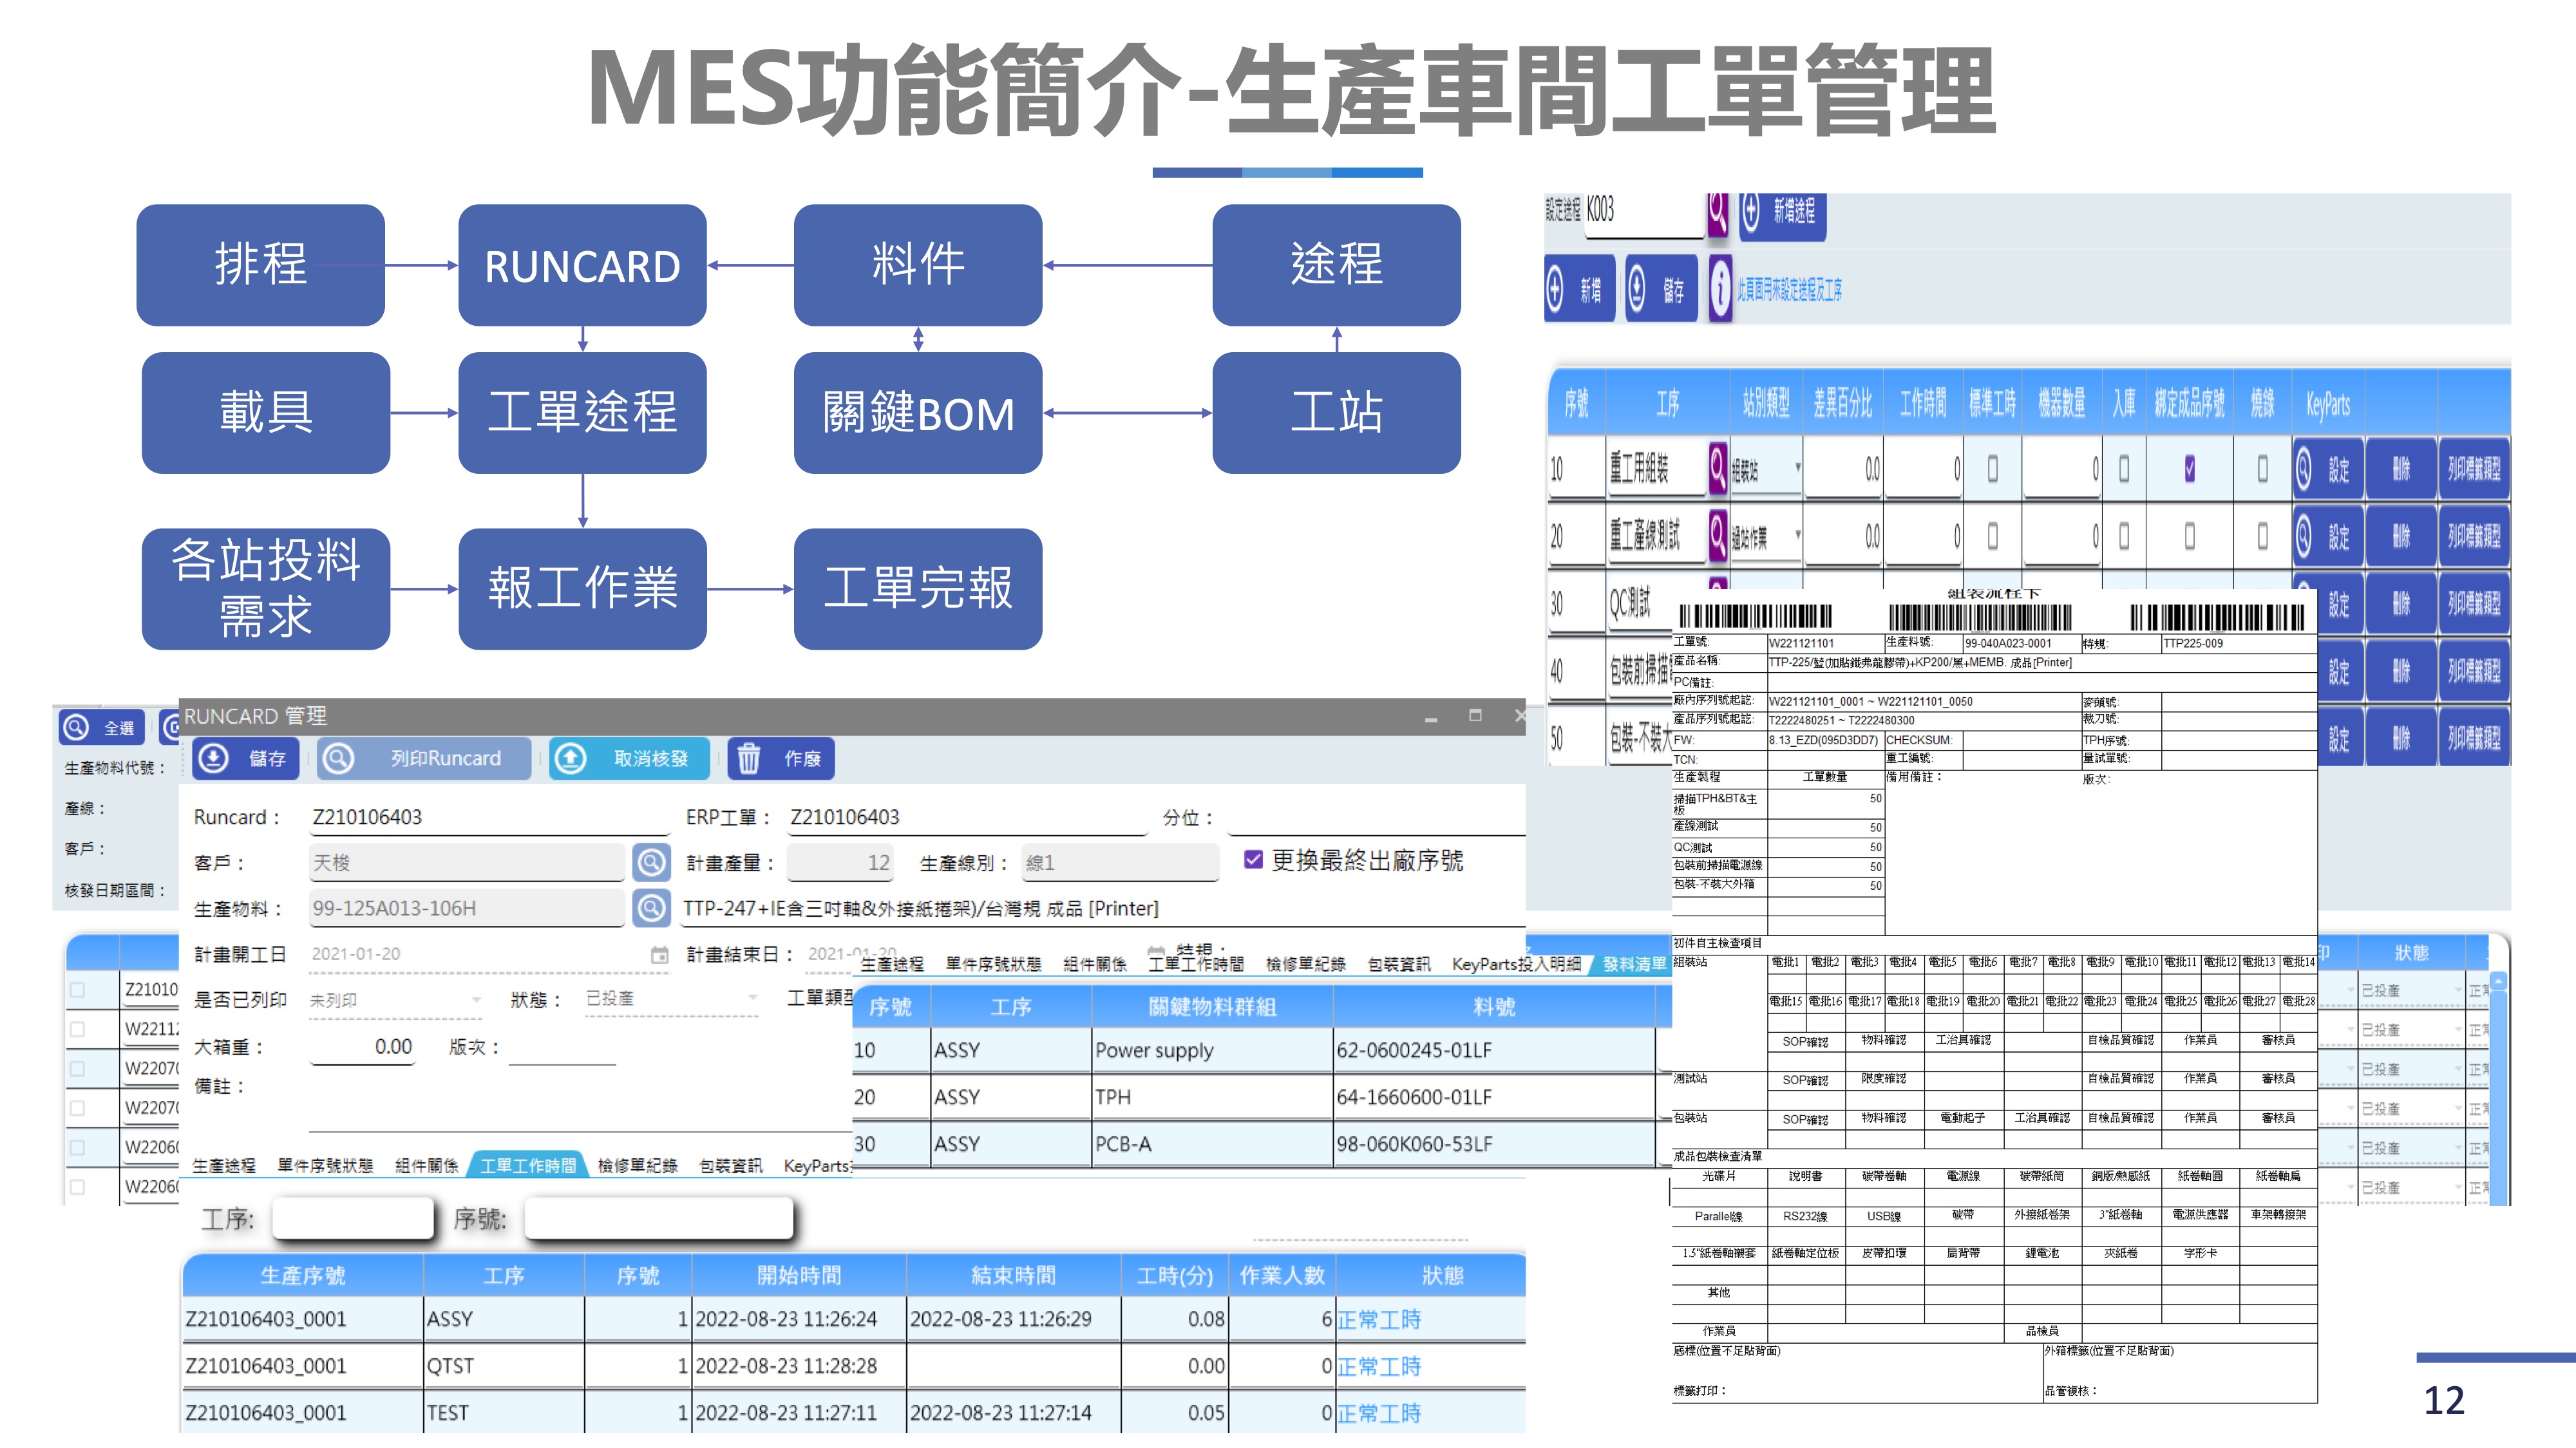This screenshot has width=2576, height=1448.
Task: Click KeyParts 設定 button in row 10
Action: click(2328, 469)
